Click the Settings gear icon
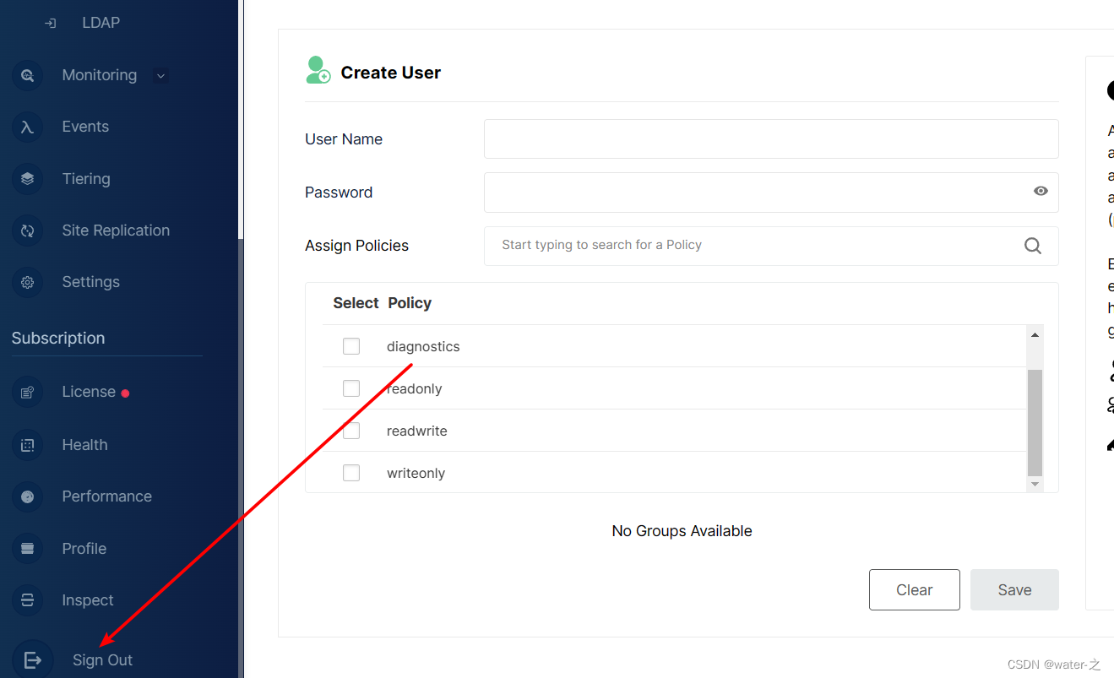 (x=27, y=282)
